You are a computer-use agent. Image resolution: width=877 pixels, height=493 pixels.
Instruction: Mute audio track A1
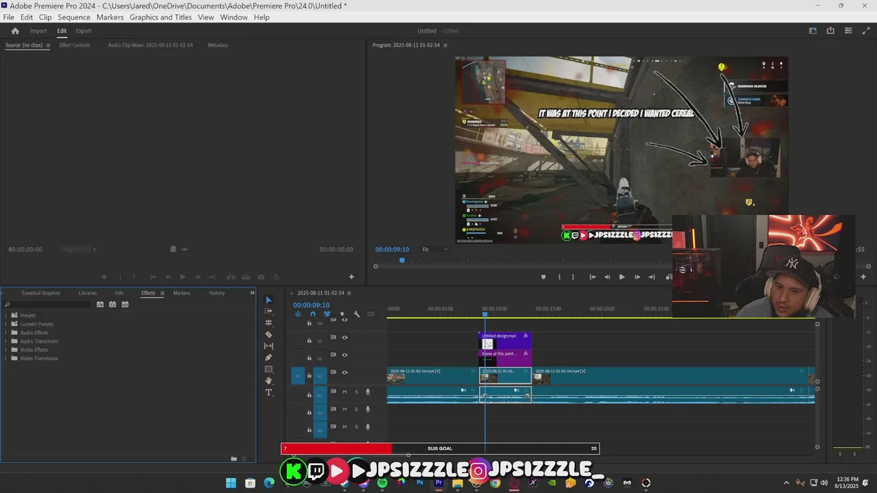345,392
